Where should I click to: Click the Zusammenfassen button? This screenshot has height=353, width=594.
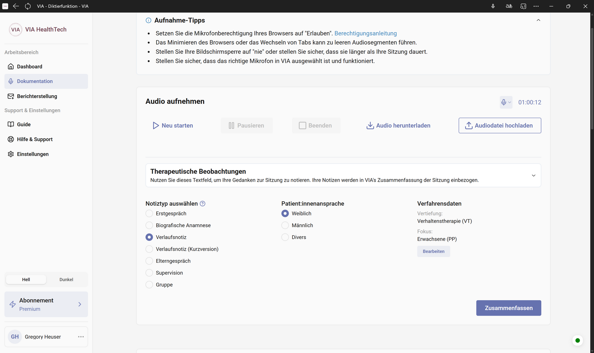coord(508,308)
